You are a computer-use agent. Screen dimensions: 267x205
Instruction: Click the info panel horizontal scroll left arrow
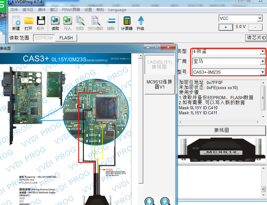tap(180, 122)
